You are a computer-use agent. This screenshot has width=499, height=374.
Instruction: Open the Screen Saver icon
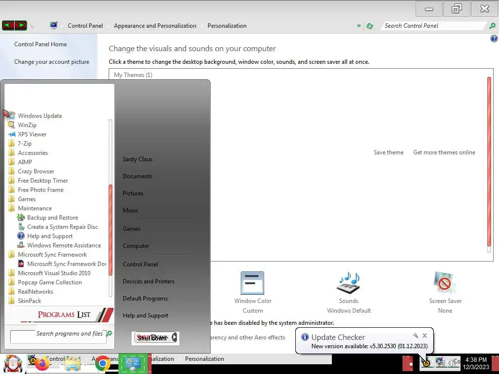[x=445, y=282]
